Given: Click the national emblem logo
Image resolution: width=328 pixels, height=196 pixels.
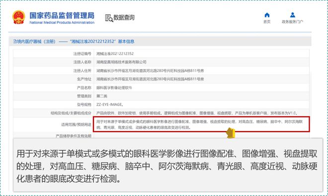Looking at the screenshot, I should coord(18,17).
